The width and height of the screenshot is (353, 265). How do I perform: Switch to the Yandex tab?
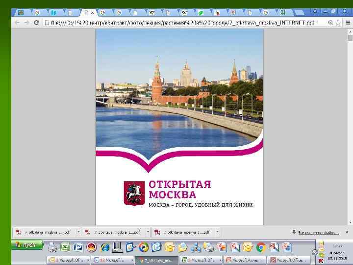(x=218, y=13)
